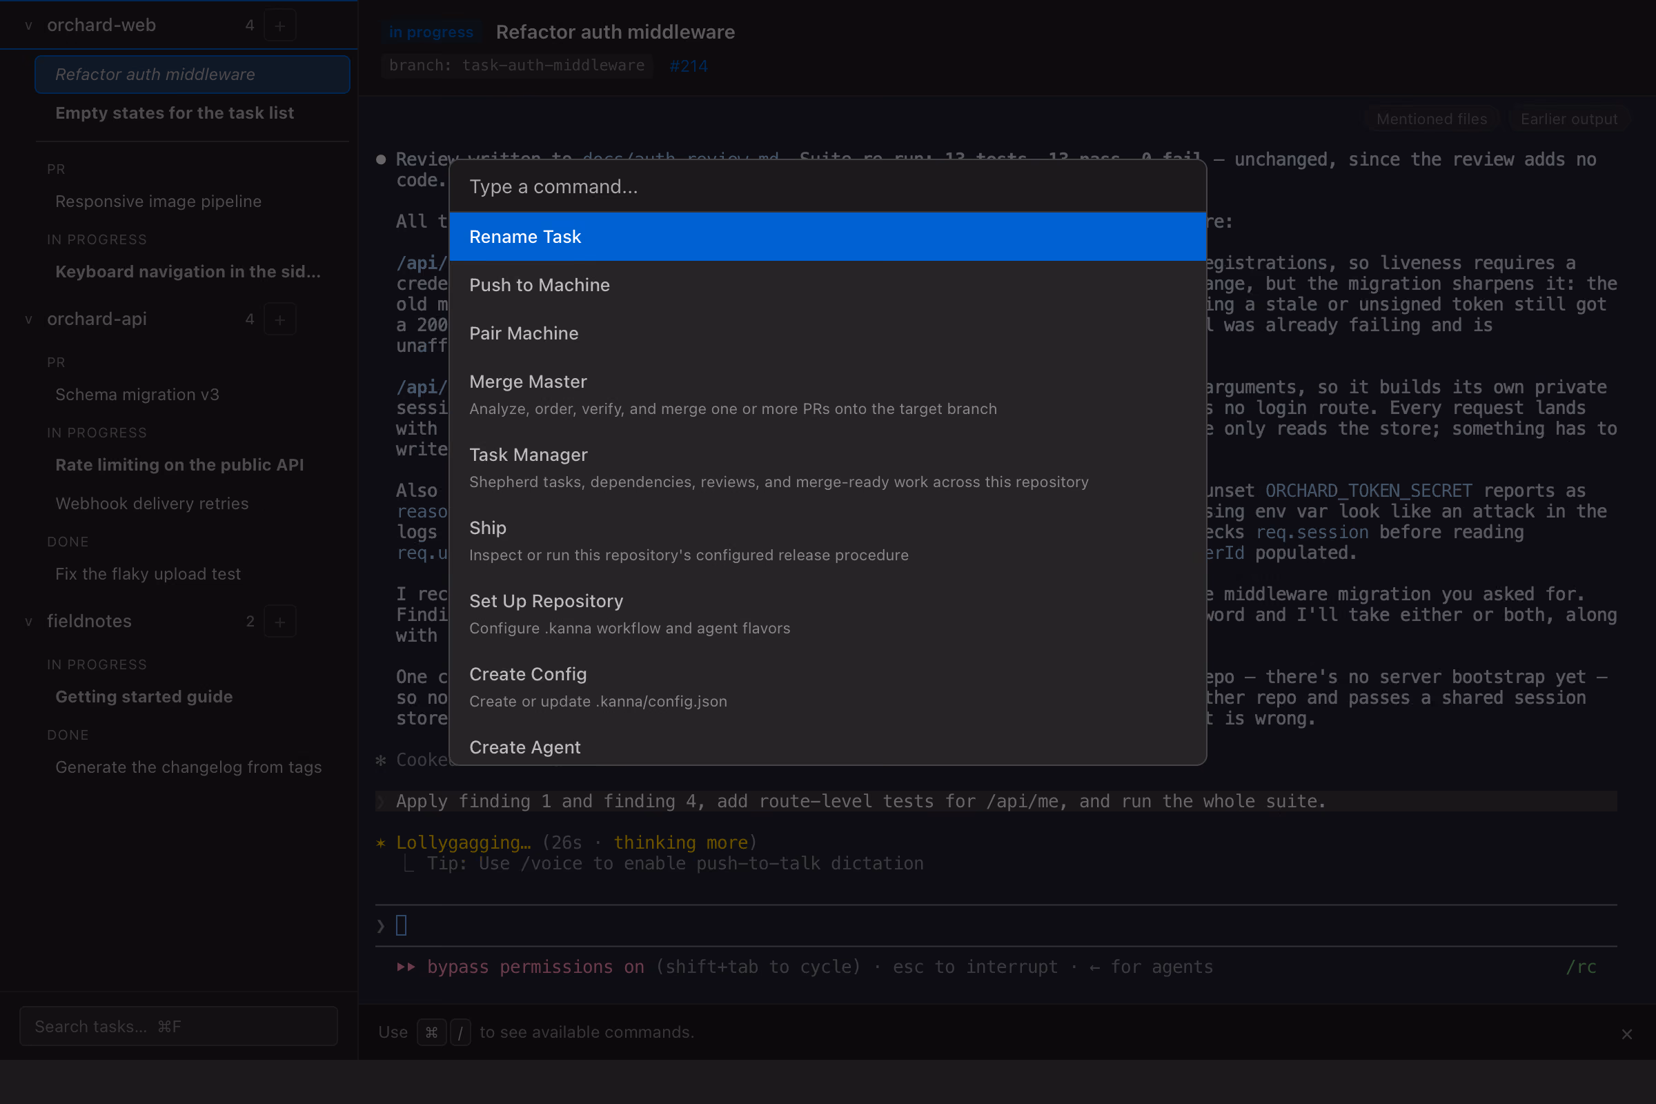The image size is (1656, 1104).
Task: Click the 'Lollygagging…' status line
Action: (x=576, y=842)
